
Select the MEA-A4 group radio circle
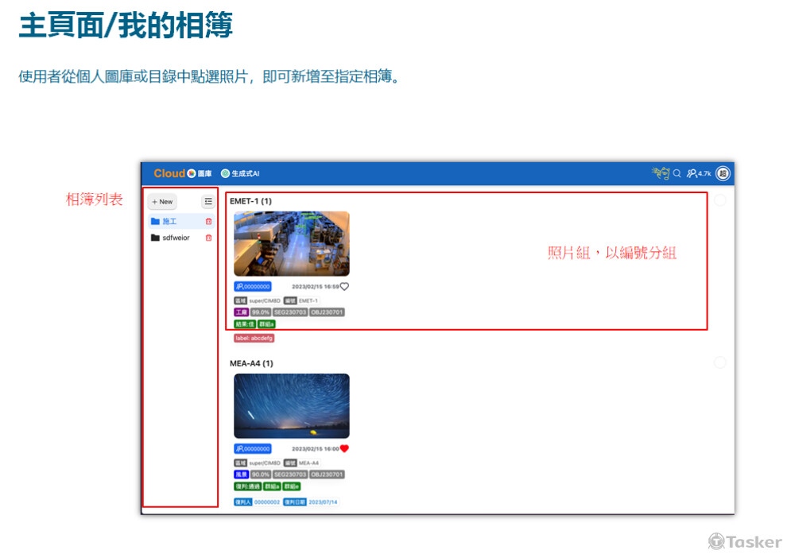719,362
